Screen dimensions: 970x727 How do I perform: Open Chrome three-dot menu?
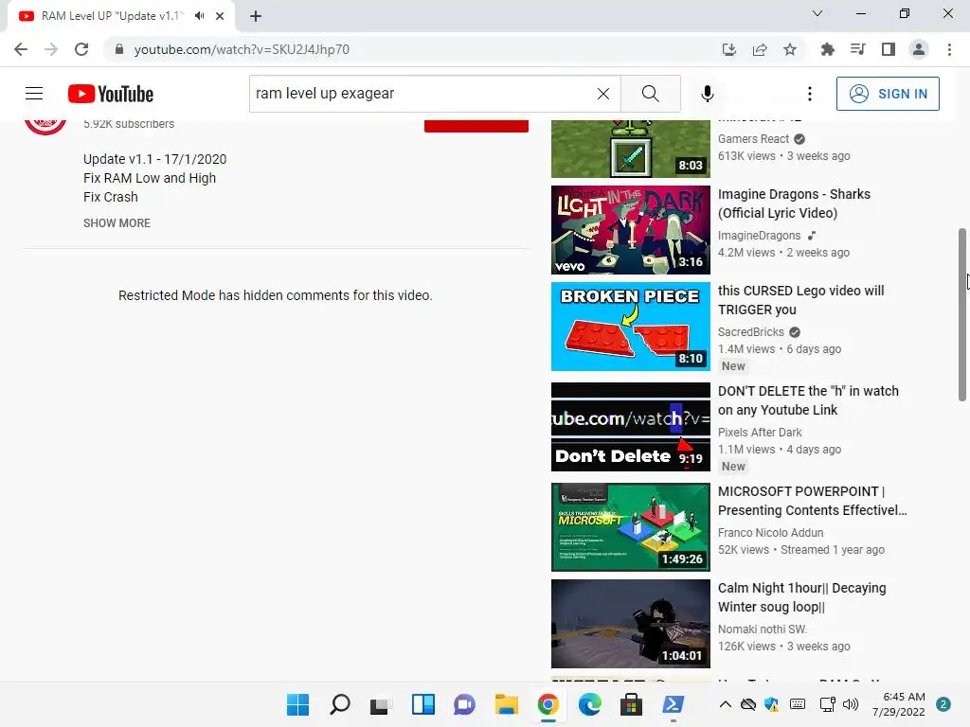coord(949,49)
